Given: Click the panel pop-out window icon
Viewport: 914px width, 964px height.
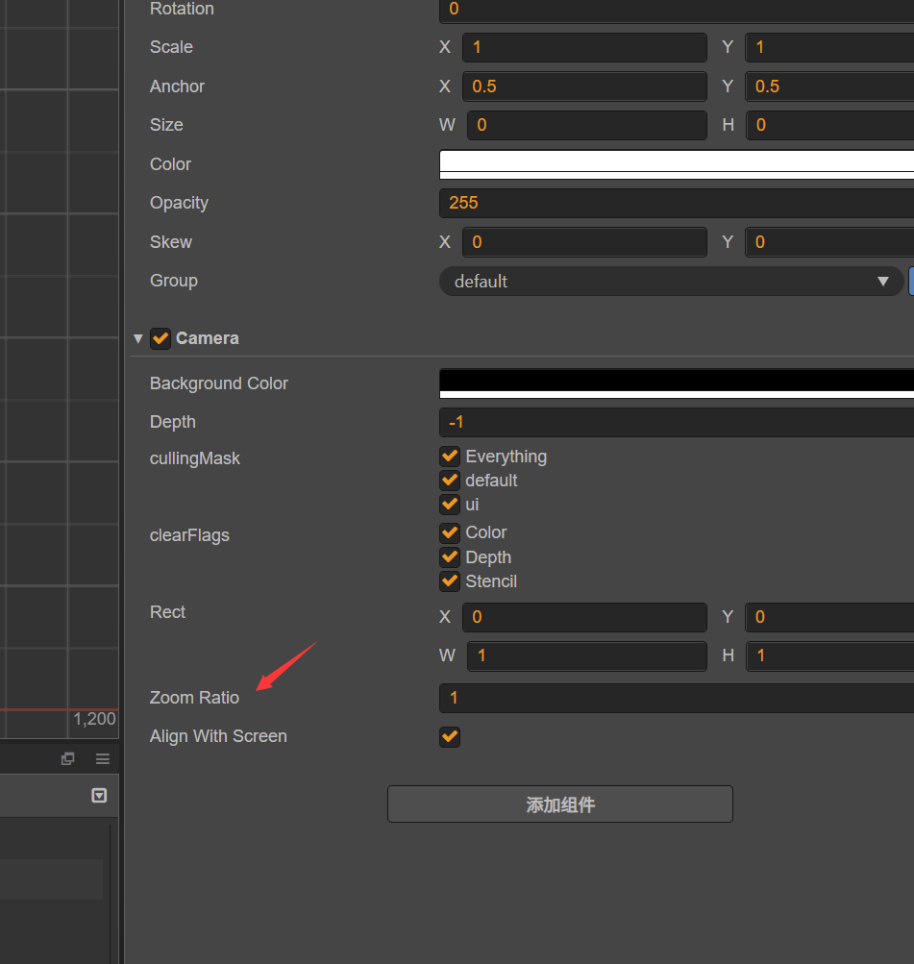Looking at the screenshot, I should pyautogui.click(x=67, y=759).
